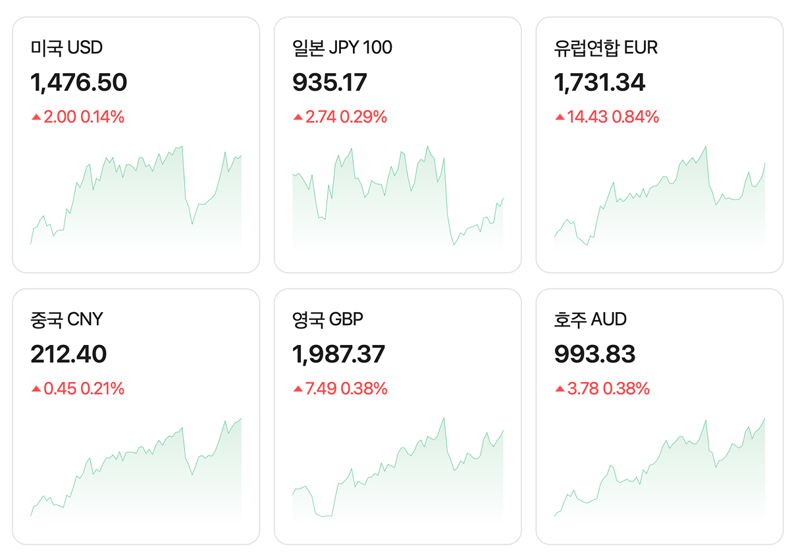Click the 유럽연합 EUR title
The width and height of the screenshot is (790, 555).
[606, 47]
